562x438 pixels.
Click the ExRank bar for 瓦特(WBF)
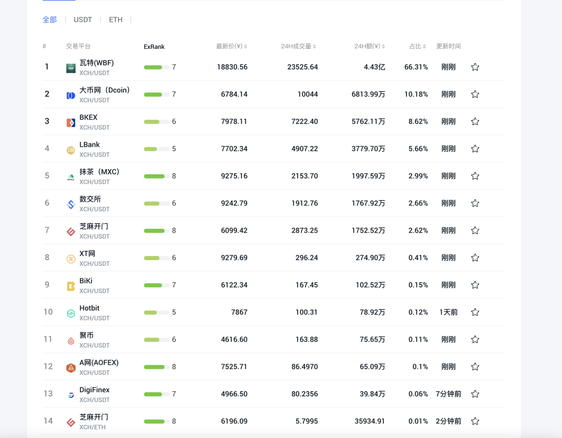coord(156,67)
